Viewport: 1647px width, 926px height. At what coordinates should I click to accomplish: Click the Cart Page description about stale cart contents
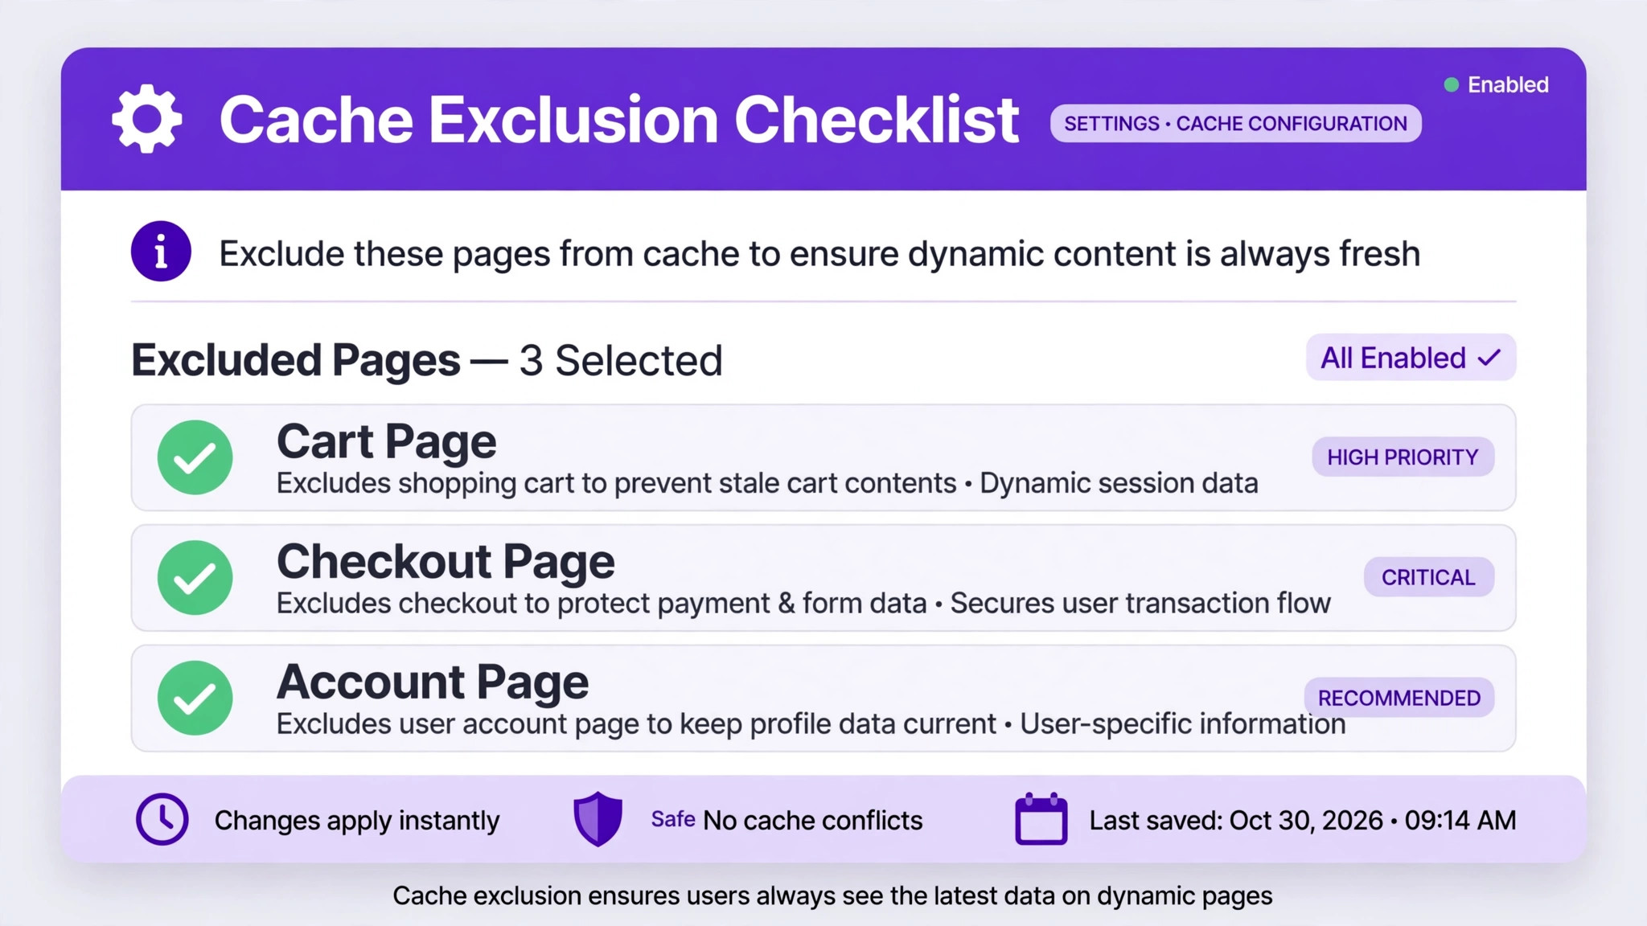[767, 483]
